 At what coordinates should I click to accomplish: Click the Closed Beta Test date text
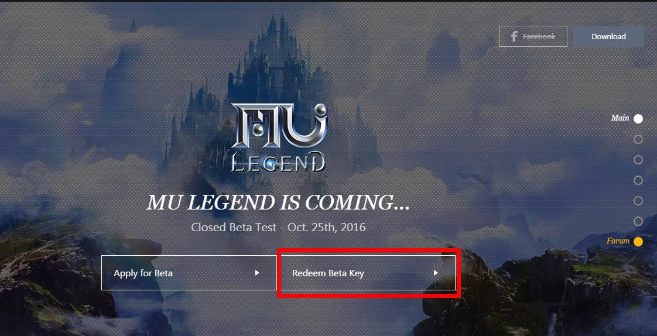click(x=278, y=228)
